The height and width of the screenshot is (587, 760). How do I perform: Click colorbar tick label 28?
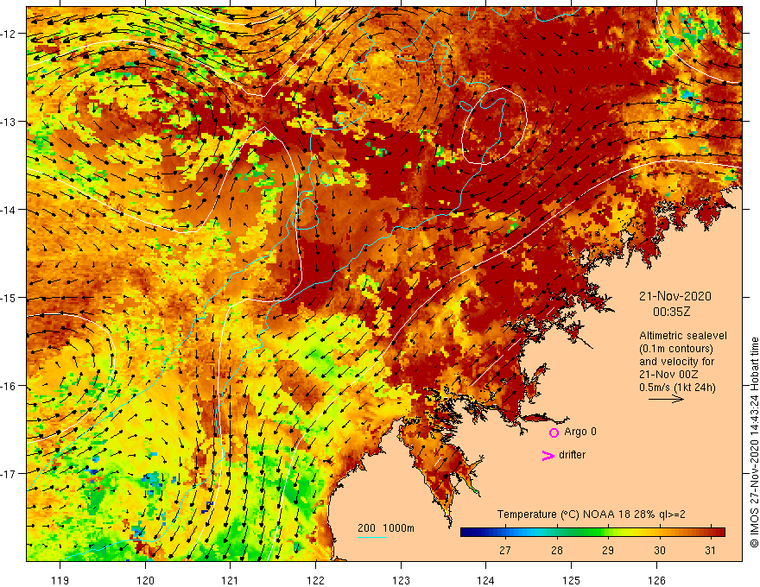point(556,551)
